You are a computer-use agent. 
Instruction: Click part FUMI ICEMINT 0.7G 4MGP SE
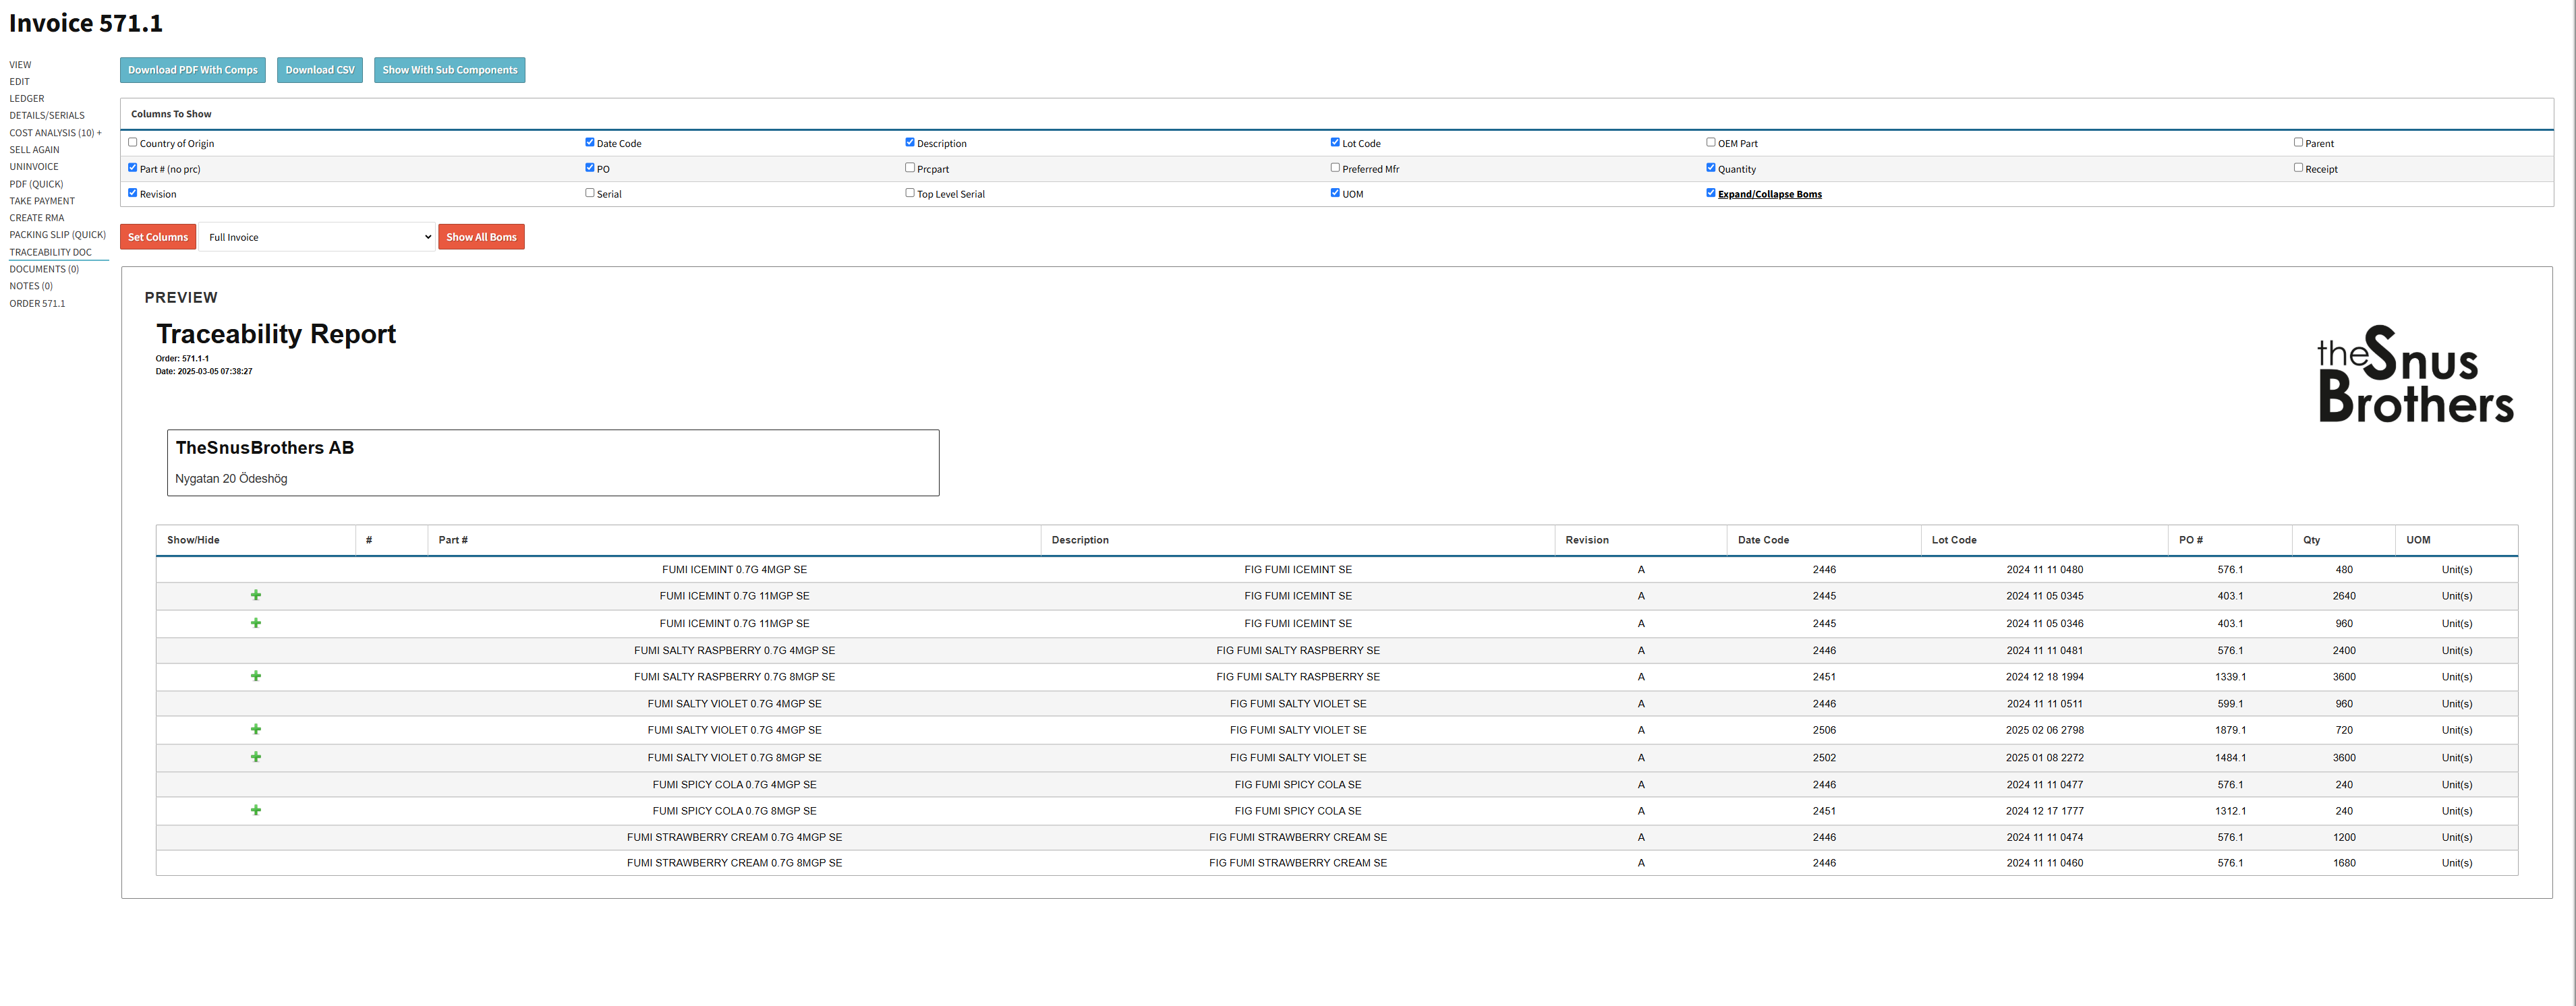coord(734,570)
